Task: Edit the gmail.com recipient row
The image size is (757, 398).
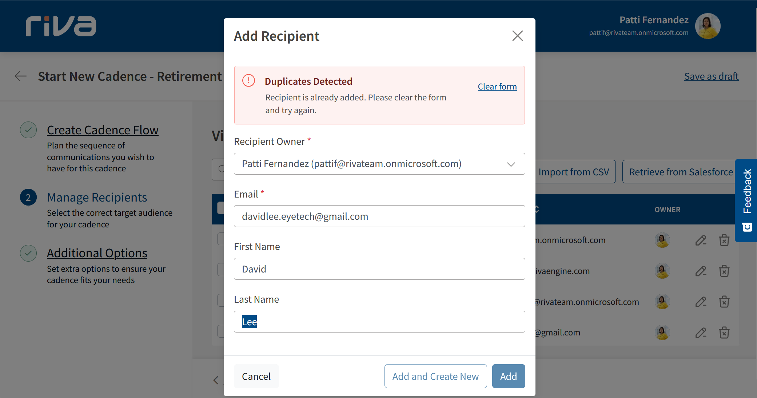Action: coord(701,333)
